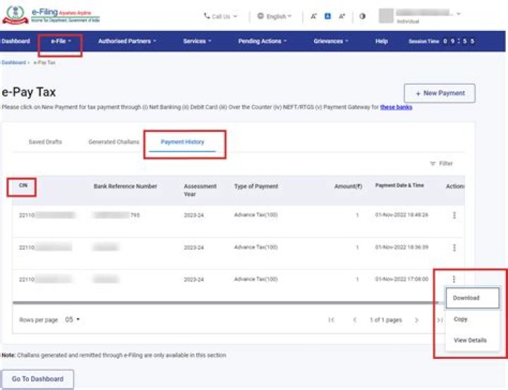
Task: Click the date 01-Nov-2022 18:36:39
Action: coord(401,247)
